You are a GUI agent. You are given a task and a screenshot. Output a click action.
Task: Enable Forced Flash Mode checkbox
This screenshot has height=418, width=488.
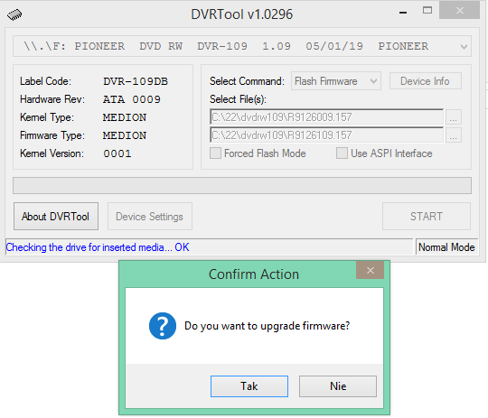[x=215, y=153]
